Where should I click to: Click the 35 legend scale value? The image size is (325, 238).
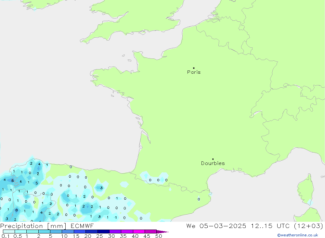123,236
